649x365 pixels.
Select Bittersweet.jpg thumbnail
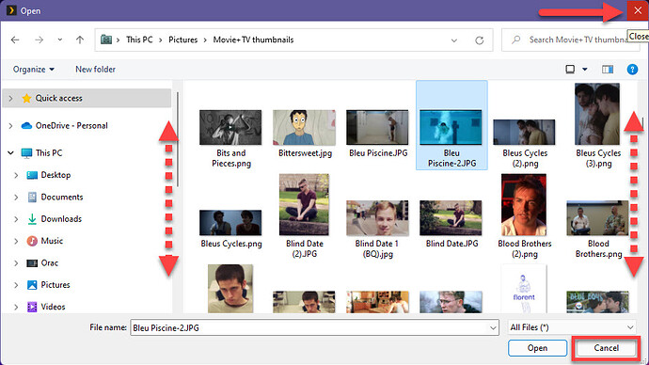[304, 127]
